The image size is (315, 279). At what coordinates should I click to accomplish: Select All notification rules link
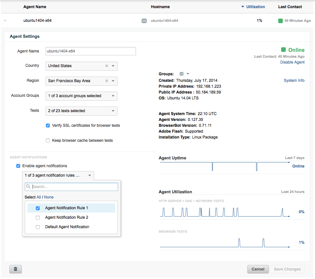39,197
